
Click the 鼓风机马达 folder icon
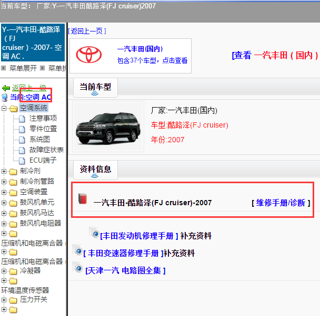pos(13,214)
